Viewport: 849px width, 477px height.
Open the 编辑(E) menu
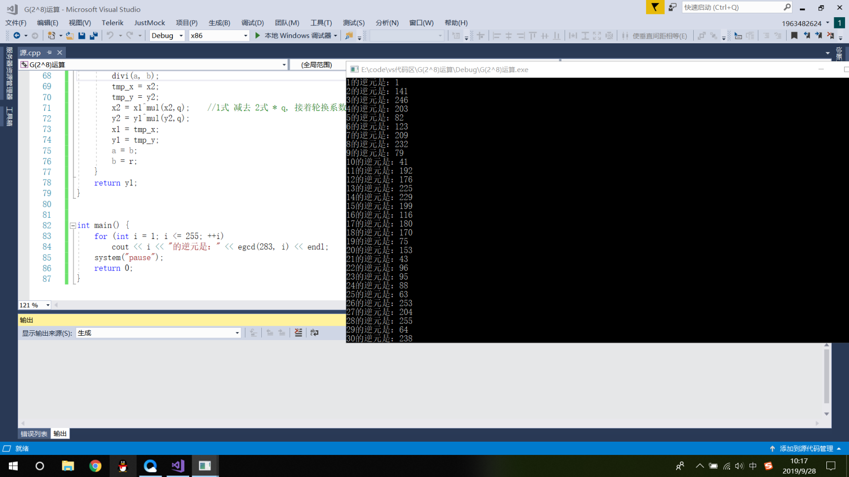pyautogui.click(x=47, y=23)
